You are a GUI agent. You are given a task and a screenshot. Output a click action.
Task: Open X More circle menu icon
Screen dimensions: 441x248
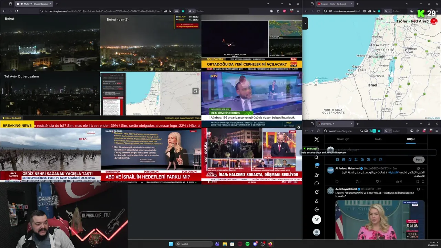tap(316, 209)
